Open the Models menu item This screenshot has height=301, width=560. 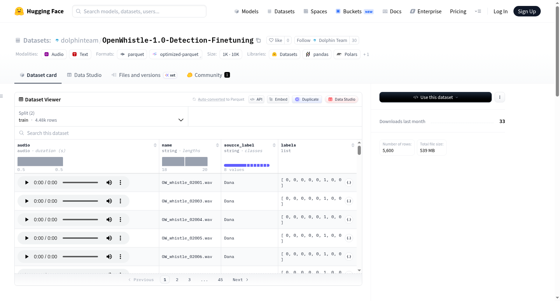(x=246, y=11)
